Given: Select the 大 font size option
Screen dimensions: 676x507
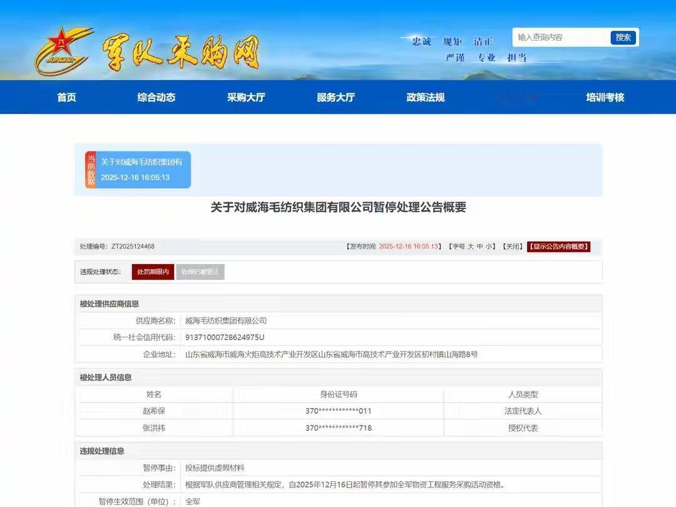Looking at the screenshot, I should (471, 246).
